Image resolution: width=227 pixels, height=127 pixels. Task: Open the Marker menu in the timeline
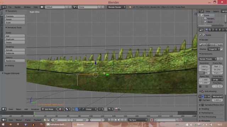pyautogui.click(x=19, y=120)
